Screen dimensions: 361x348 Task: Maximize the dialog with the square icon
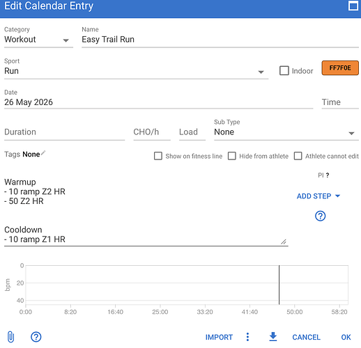pyautogui.click(x=353, y=6)
